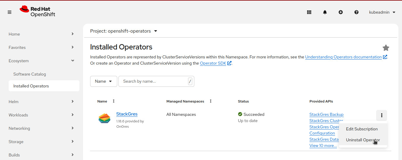Sort by Name column sort icon

click(x=114, y=101)
